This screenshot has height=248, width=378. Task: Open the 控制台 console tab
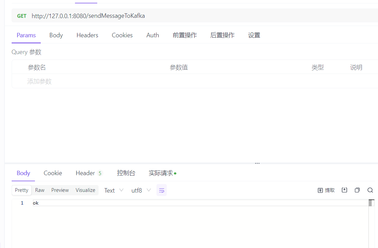126,173
